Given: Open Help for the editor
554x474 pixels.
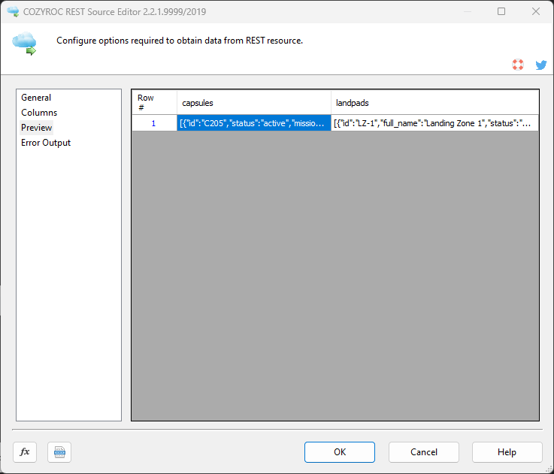Looking at the screenshot, I should click(x=507, y=451).
